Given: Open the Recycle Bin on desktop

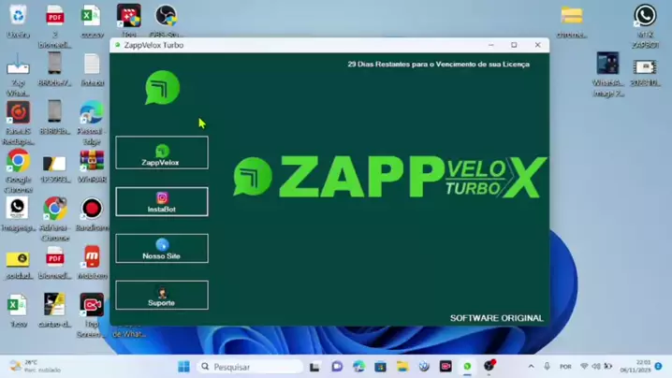Looking at the screenshot, I should pyautogui.click(x=18, y=17).
